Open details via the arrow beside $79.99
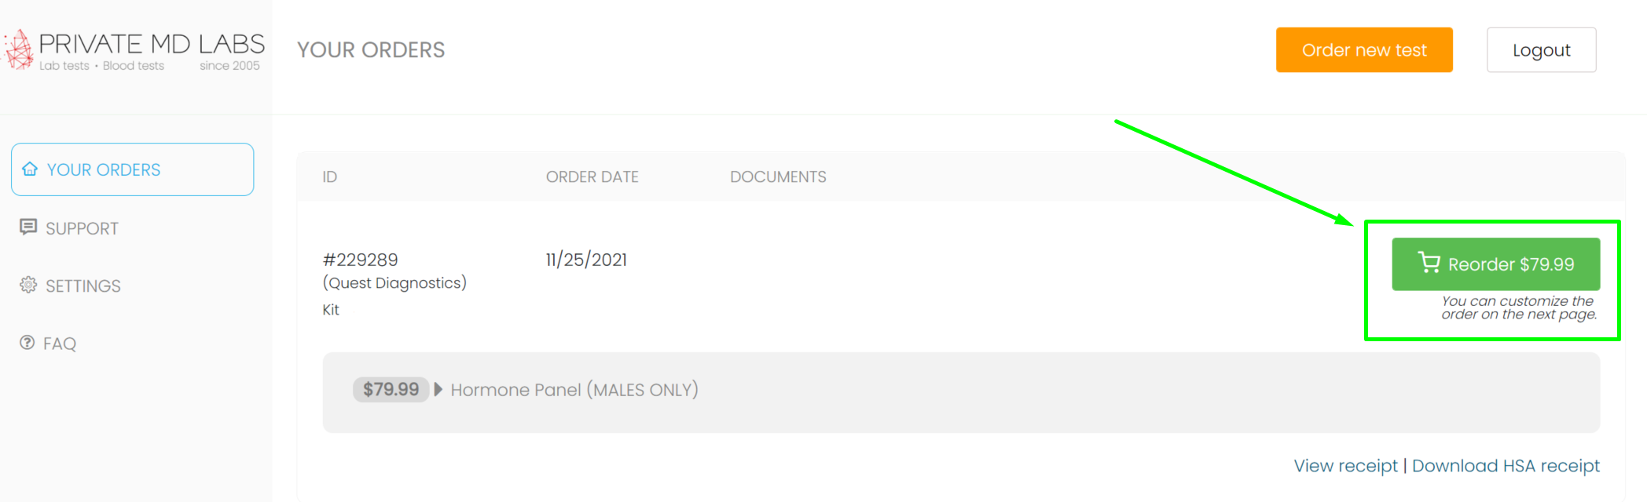Screen dimensions: 1647x502 pyautogui.click(x=438, y=389)
